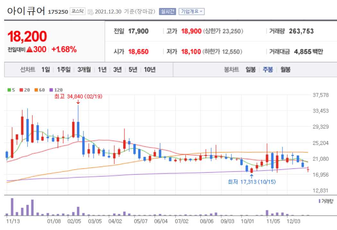Click the calendar clock icon beside the date
The image size is (337, 230).
(91, 12)
